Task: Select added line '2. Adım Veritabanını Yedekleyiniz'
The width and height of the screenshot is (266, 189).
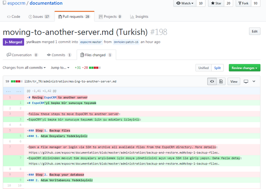Action: tap(132, 180)
